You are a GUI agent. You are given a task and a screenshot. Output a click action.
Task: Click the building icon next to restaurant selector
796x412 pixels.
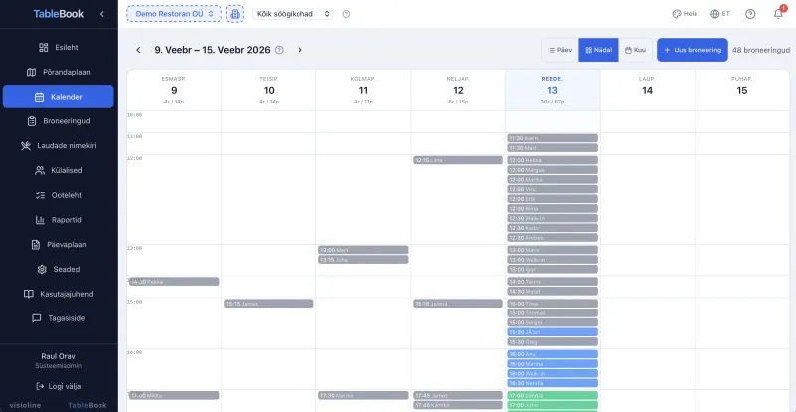coord(235,14)
